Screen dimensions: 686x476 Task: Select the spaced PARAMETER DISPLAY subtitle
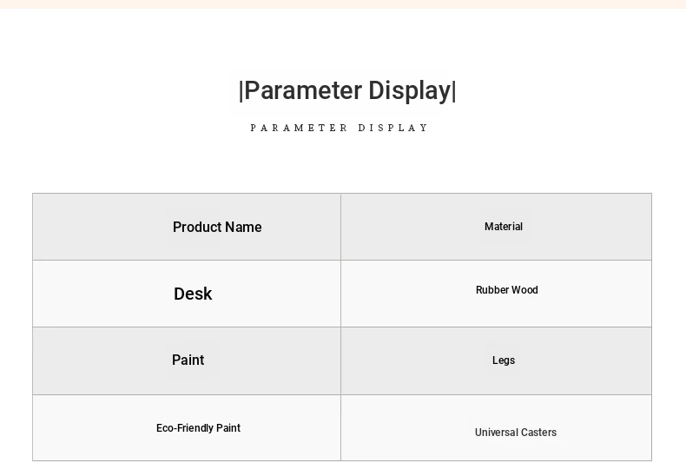click(x=339, y=128)
